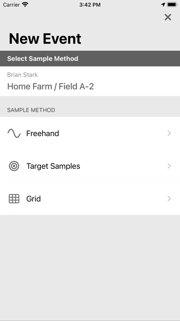Tap the SAMPLE METHOD section header
This screenshot has width=180, height=321.
31,110
